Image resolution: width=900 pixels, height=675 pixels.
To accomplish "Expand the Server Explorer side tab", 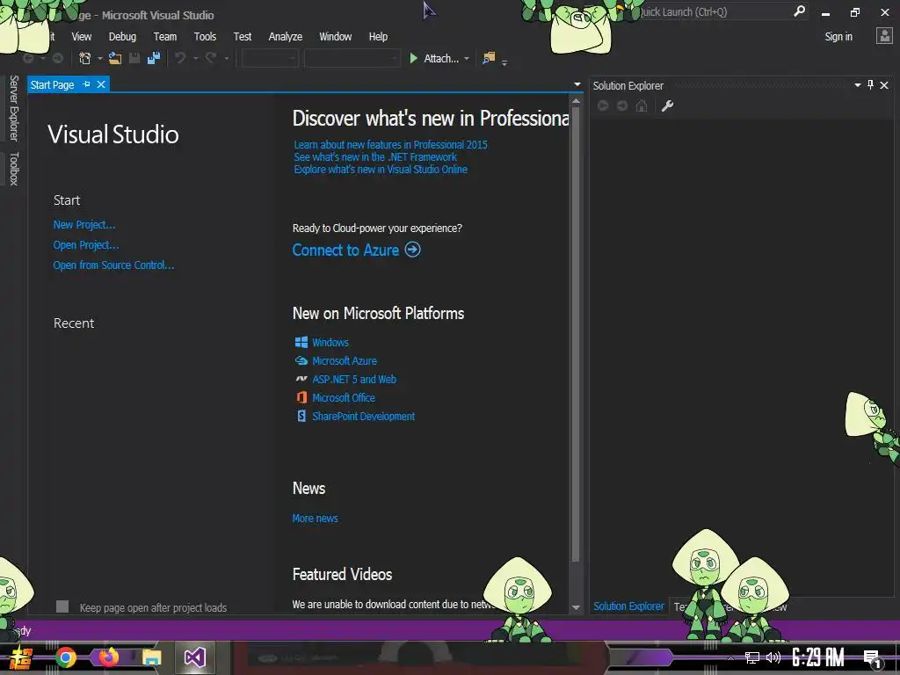I will [x=14, y=108].
